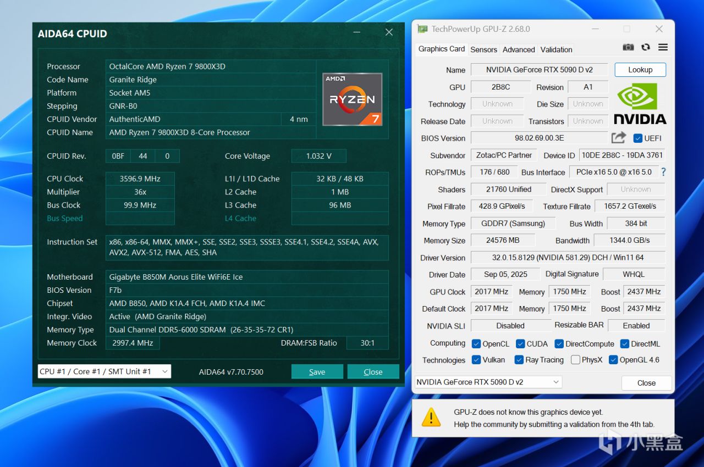Screen dimensions: 704x467
Task: Click the Ryzen 7 logo badge
Action: (x=352, y=99)
